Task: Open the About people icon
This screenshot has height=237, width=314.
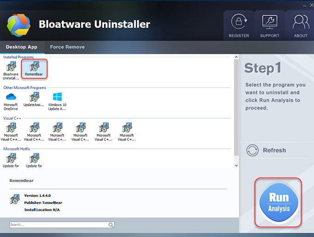Action: click(x=301, y=22)
